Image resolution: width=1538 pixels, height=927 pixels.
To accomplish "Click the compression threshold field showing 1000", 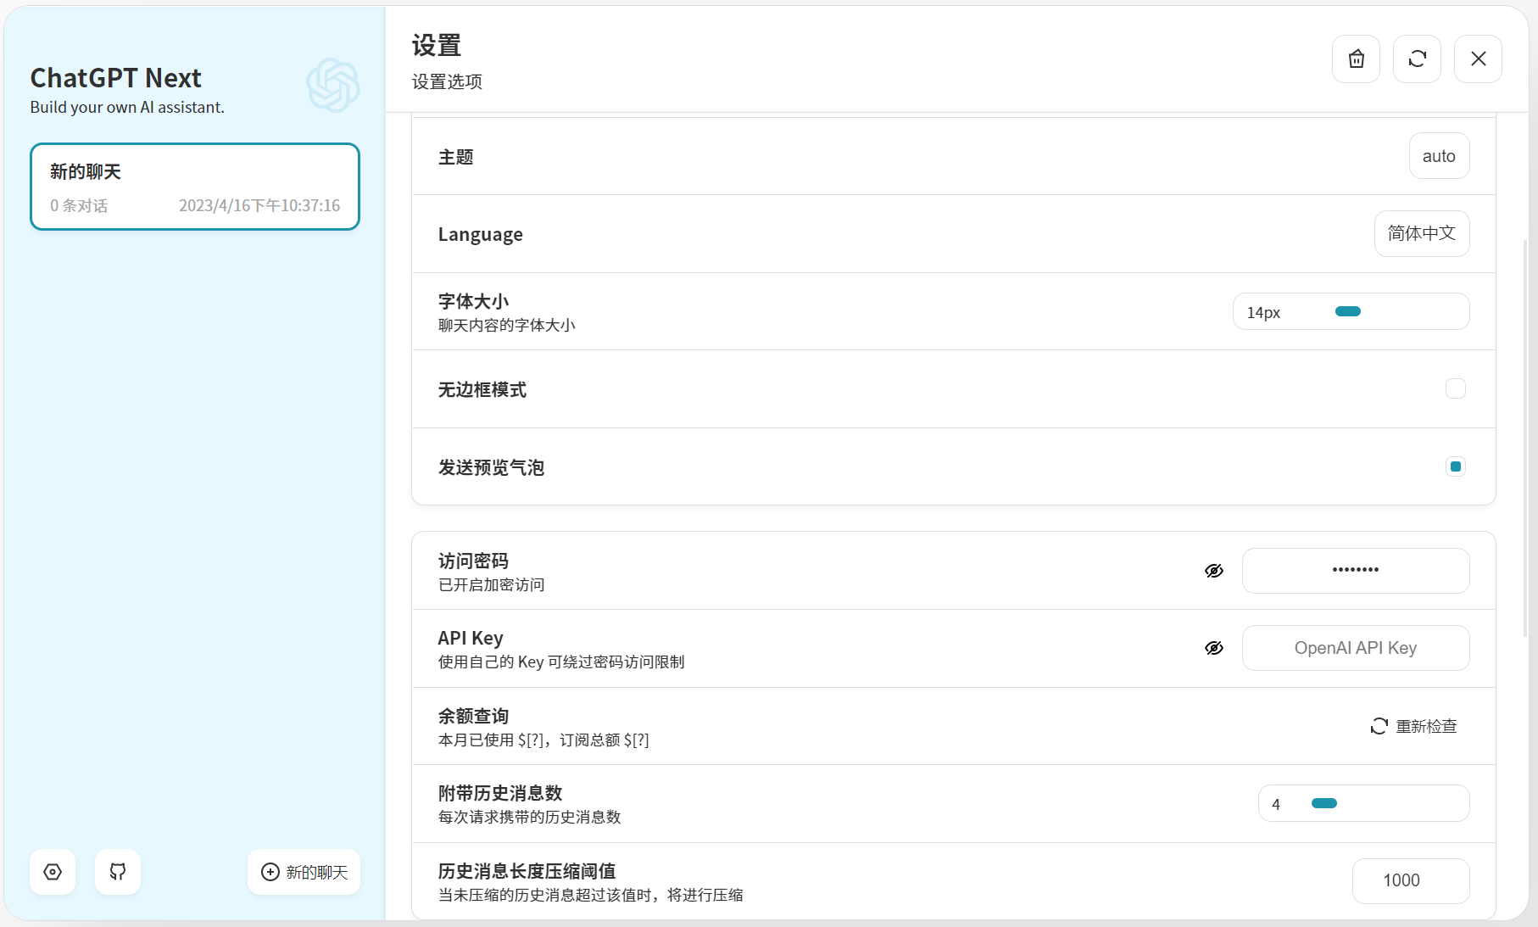I will coord(1411,880).
